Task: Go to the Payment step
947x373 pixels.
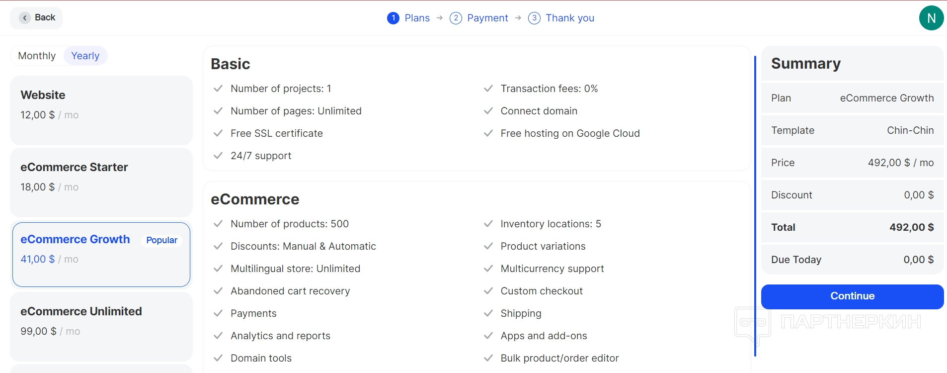Action: (487, 18)
